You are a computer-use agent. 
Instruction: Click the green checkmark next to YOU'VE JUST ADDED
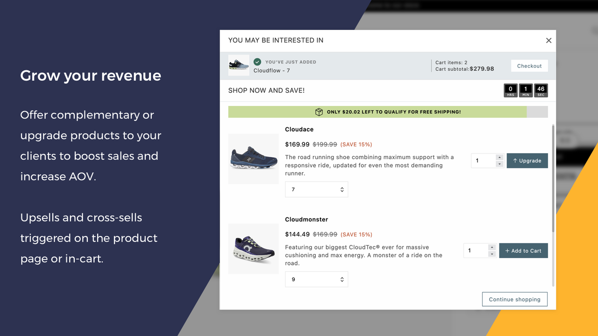click(257, 61)
